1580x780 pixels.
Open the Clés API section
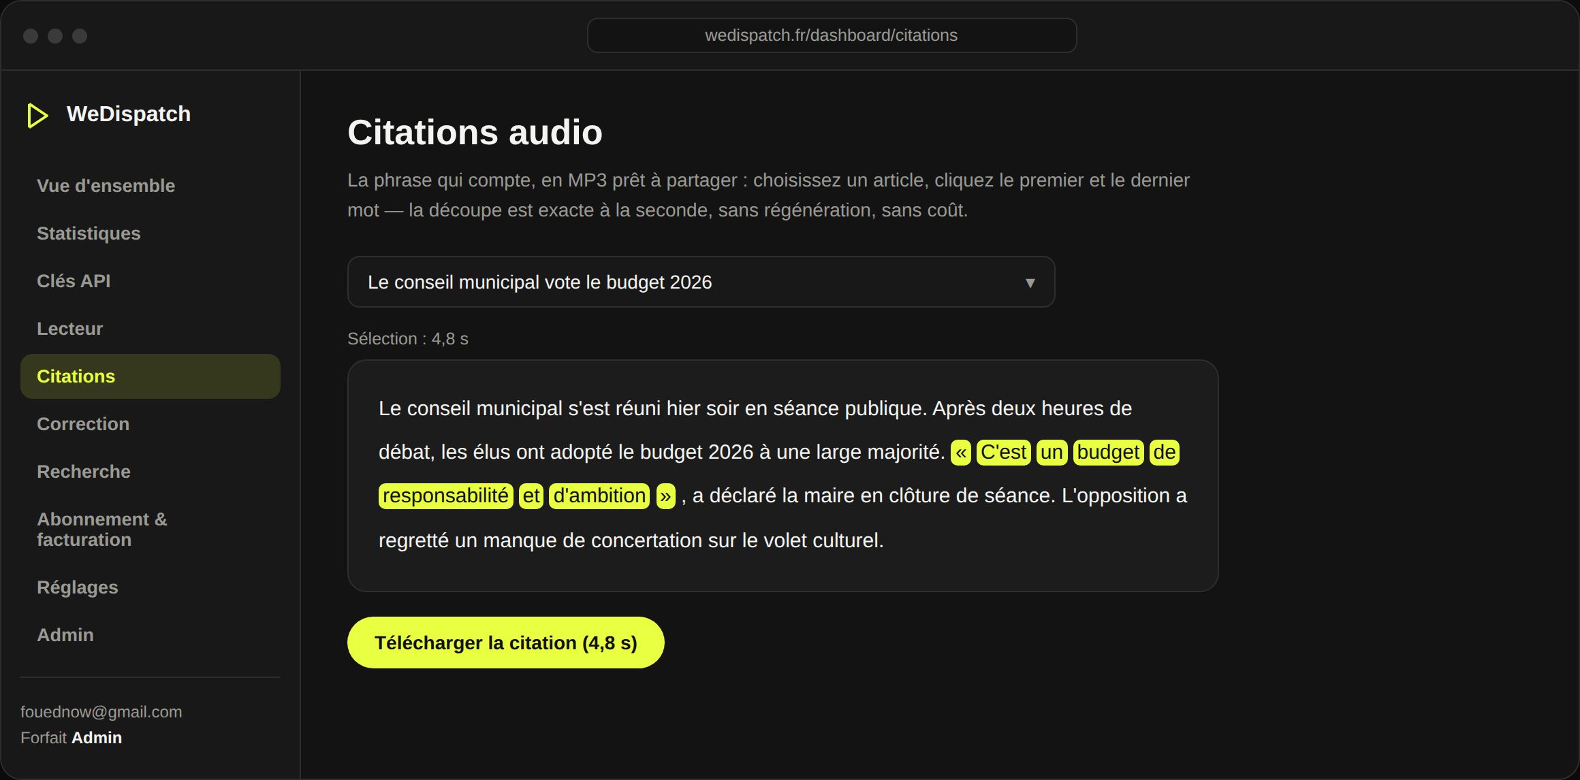[x=151, y=281]
